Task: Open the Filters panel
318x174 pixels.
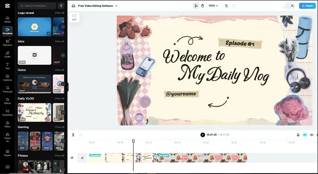Action: tap(7, 124)
